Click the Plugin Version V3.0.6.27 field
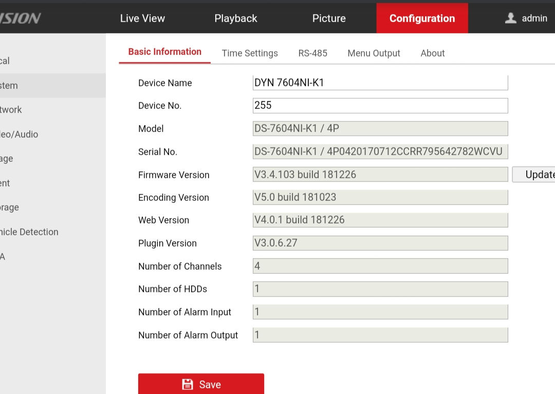The width and height of the screenshot is (555, 394). [380, 243]
